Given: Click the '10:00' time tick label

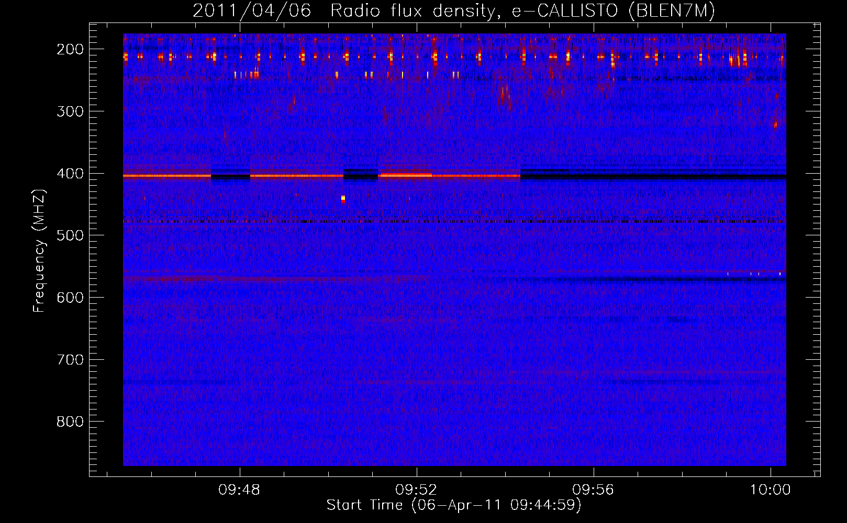Looking at the screenshot, I should [x=770, y=490].
